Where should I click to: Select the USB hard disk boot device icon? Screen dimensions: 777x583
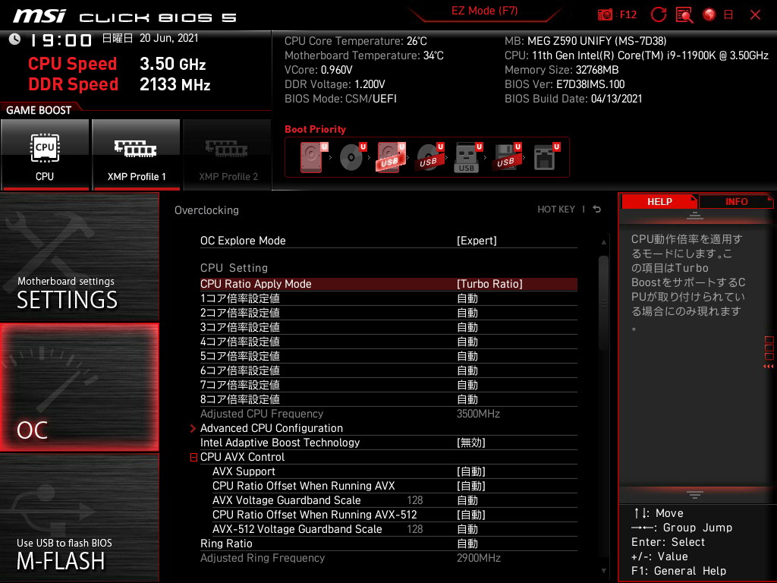click(x=391, y=157)
